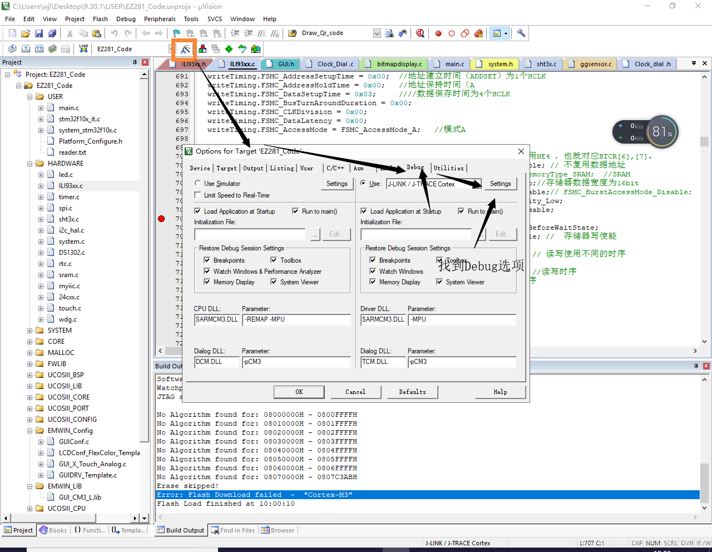712x552 pixels.
Task: Open the Peripherals menu
Action: pyautogui.click(x=160, y=19)
